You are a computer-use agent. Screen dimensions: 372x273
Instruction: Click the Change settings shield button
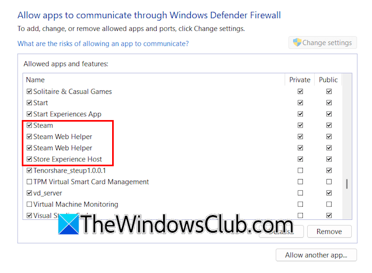(x=323, y=42)
